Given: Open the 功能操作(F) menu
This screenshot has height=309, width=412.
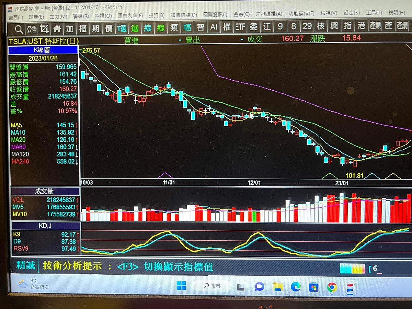Looking at the screenshot, I should point(301,13).
